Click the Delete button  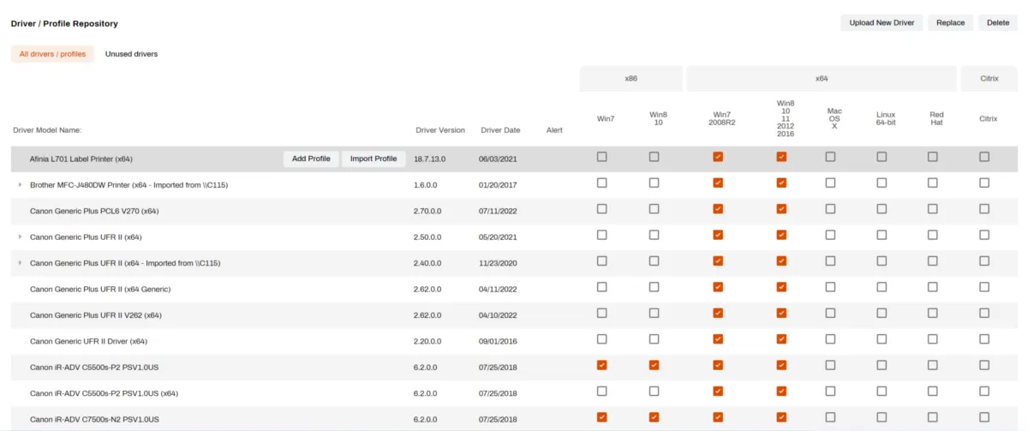point(998,23)
